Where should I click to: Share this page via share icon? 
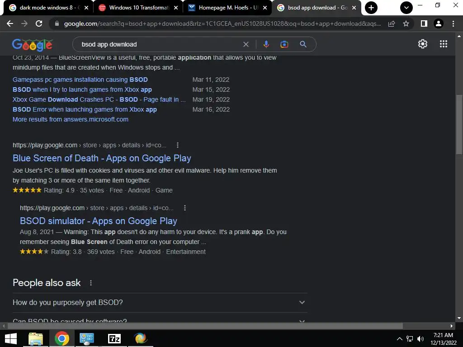(x=392, y=23)
